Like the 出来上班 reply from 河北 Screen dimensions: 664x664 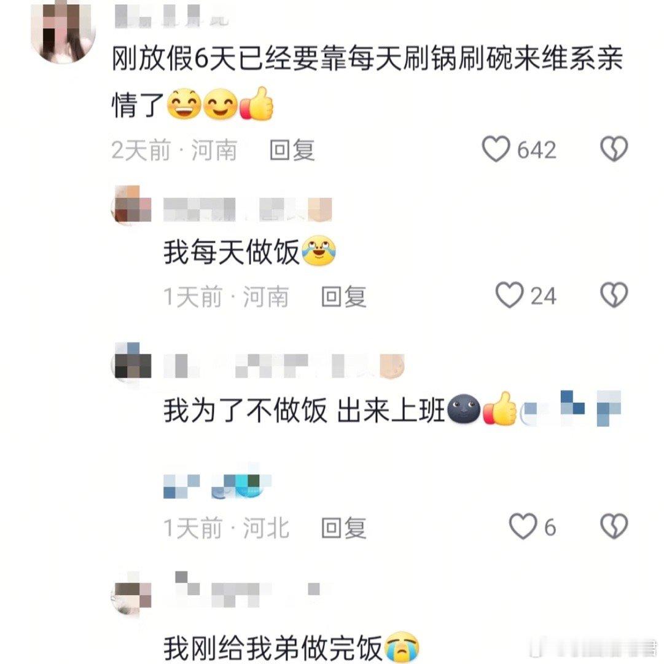tap(523, 526)
